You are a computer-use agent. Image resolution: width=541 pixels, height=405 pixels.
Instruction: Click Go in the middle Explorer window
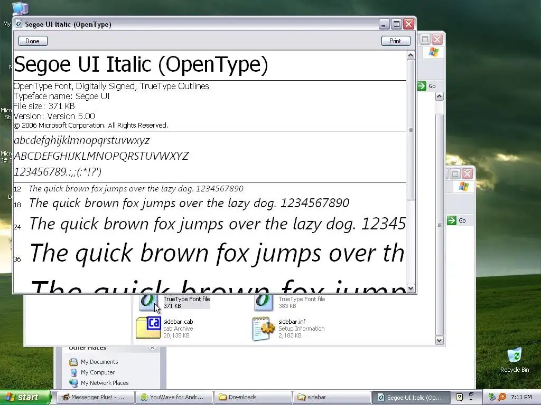[427, 86]
